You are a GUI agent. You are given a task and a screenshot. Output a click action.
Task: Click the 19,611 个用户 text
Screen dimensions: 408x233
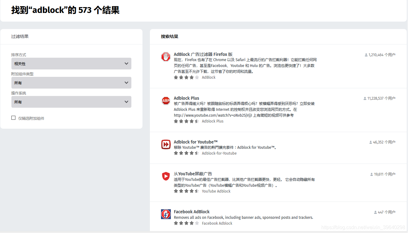pyautogui.click(x=385, y=174)
